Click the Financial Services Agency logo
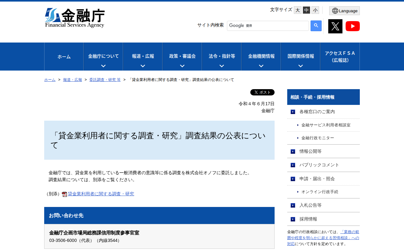This screenshot has width=404, height=252. pos(75,18)
